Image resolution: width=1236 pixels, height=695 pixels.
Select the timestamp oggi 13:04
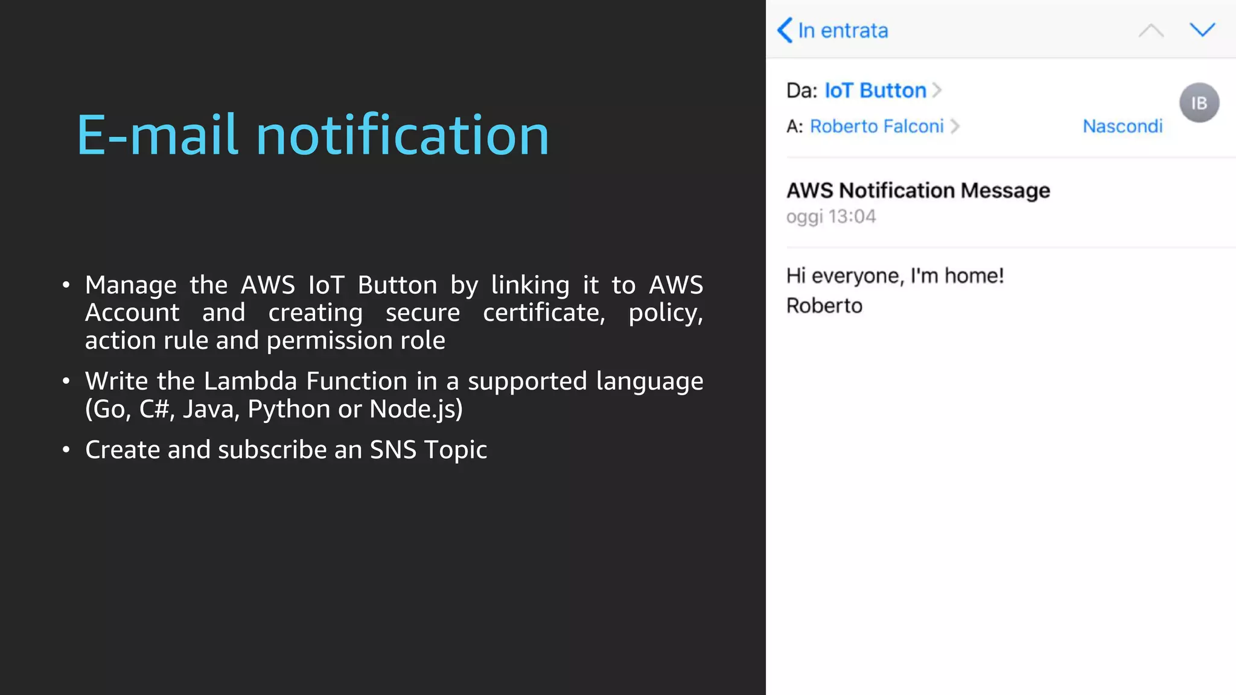pos(831,217)
